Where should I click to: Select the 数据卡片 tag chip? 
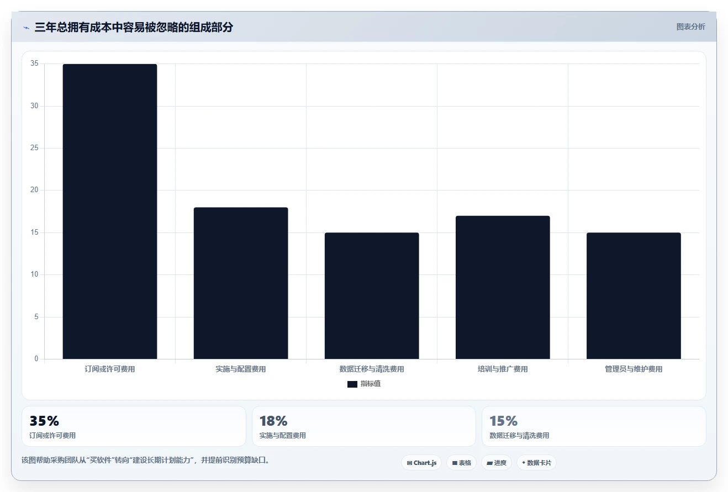click(536, 463)
